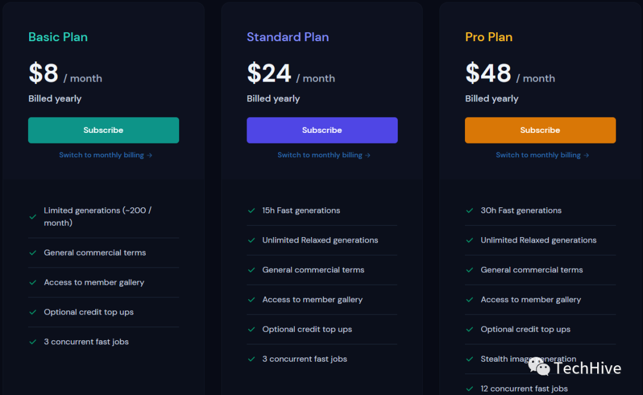Click Subscribe button for Basic Plan
Image resolution: width=643 pixels, height=395 pixels.
(x=104, y=130)
